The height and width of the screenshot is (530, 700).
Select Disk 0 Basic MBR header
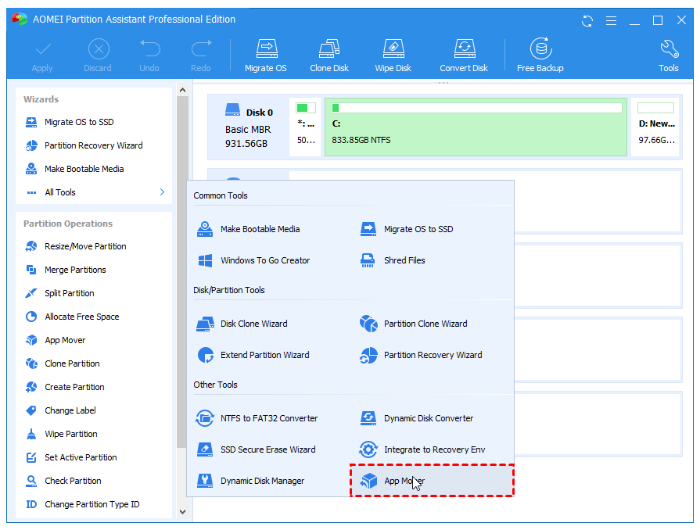pyautogui.click(x=249, y=127)
